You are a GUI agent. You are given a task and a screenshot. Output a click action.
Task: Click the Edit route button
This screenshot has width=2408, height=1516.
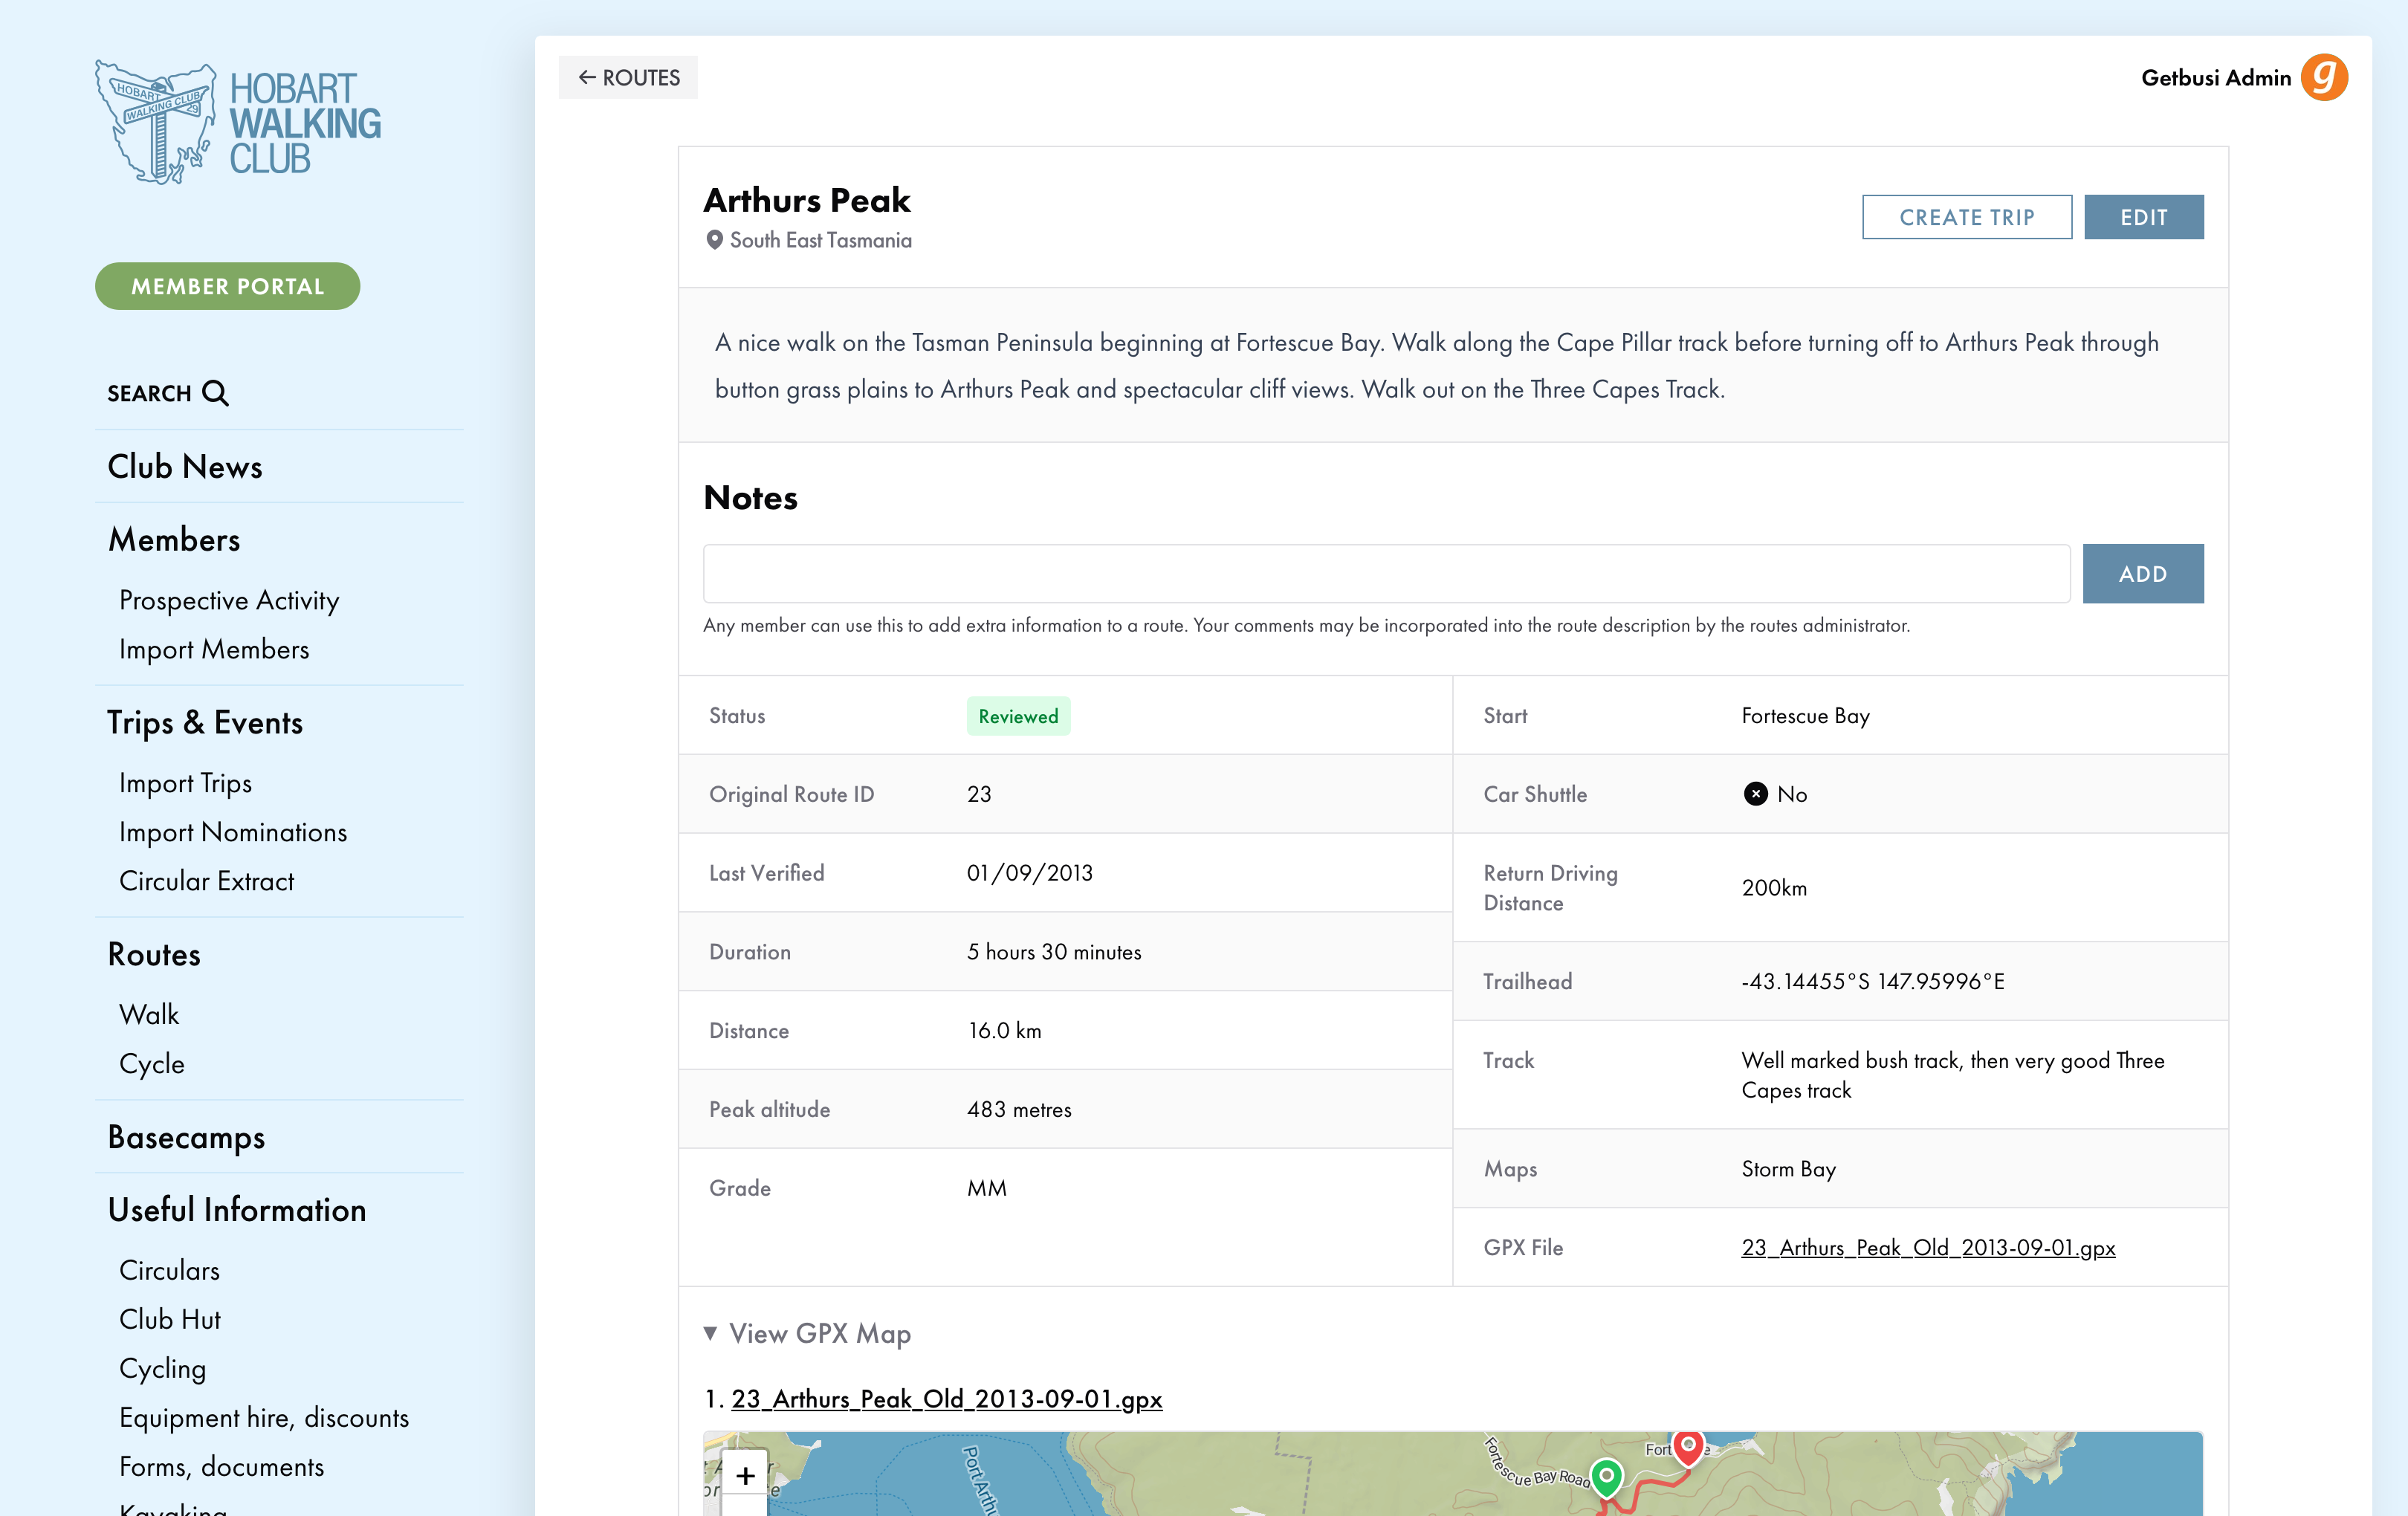[x=2143, y=217]
